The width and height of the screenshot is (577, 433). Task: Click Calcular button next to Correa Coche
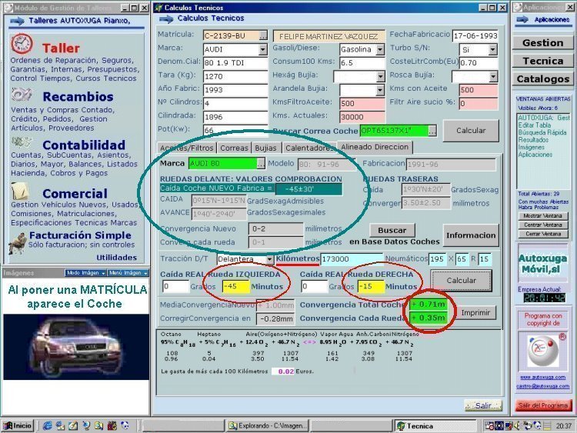click(471, 131)
